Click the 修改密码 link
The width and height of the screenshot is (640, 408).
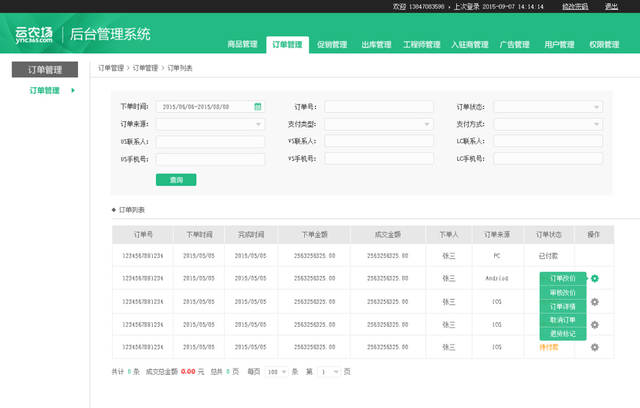[575, 6]
